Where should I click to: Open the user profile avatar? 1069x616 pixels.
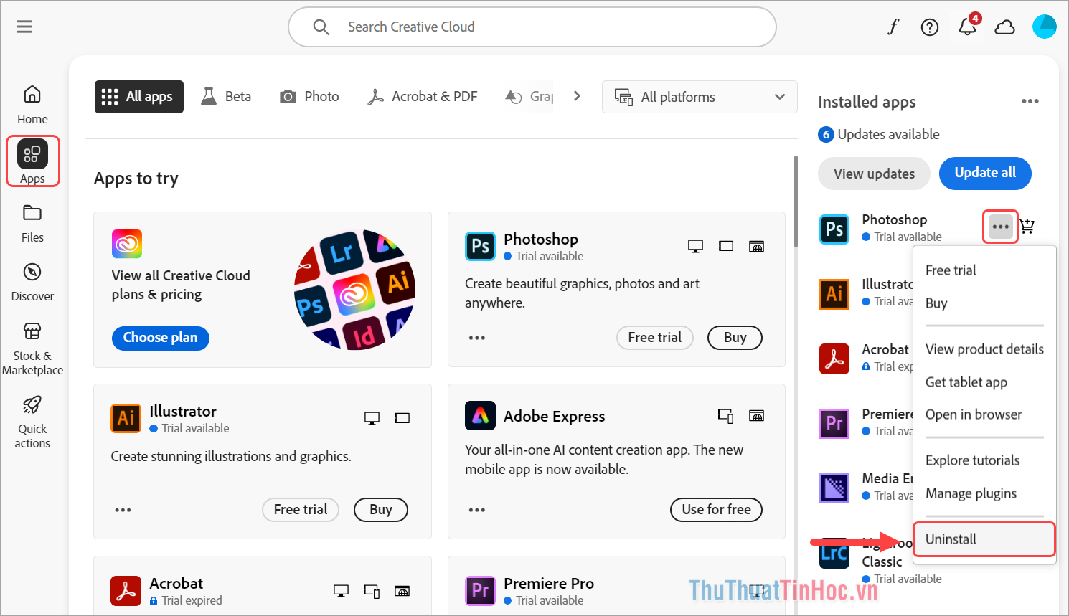pos(1044,27)
